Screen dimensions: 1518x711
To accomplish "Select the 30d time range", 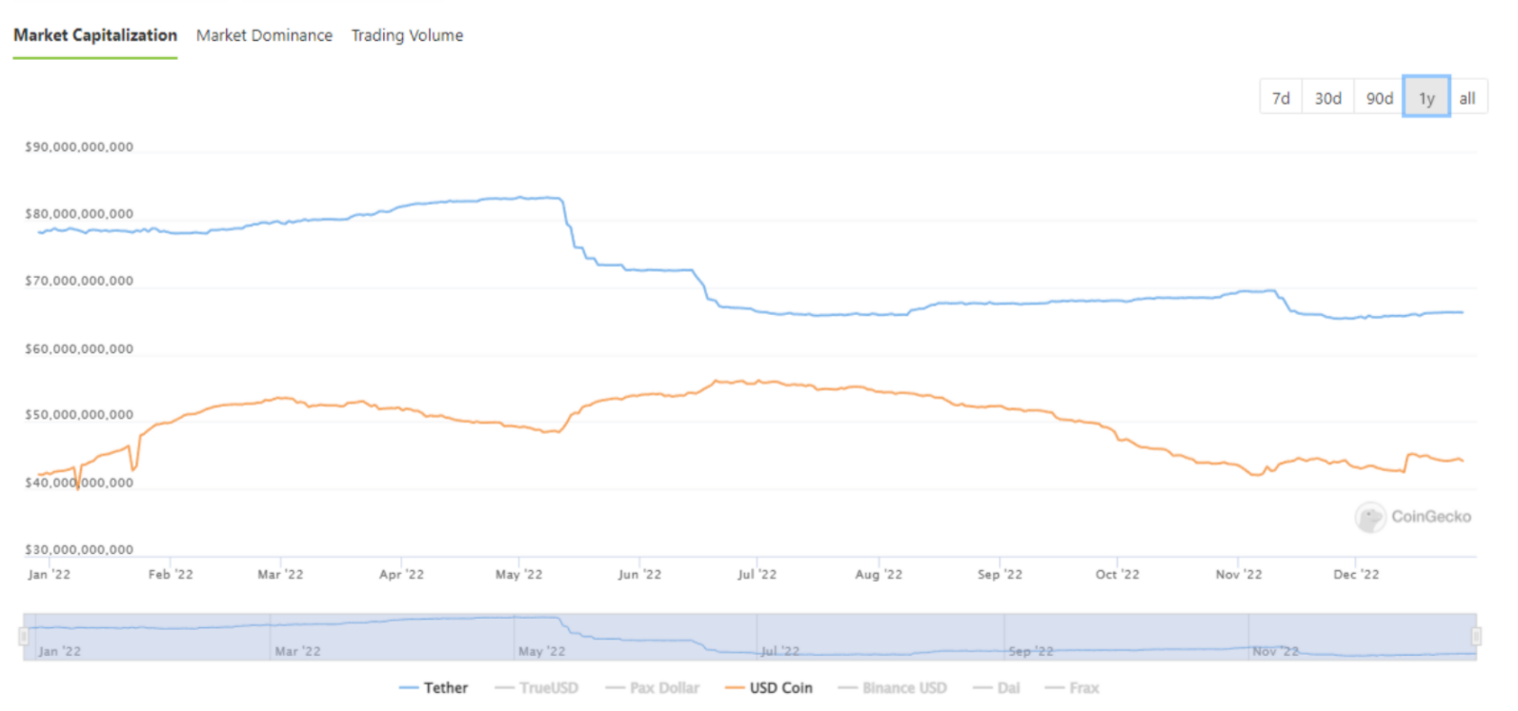I will [1327, 98].
